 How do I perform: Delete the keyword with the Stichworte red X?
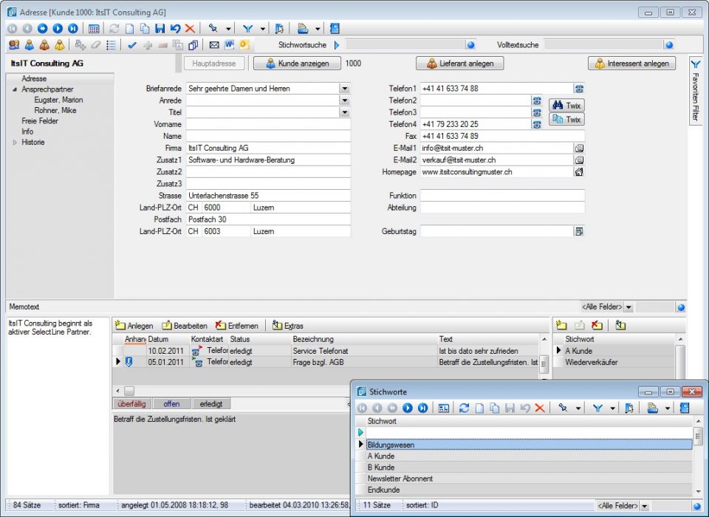(x=540, y=408)
